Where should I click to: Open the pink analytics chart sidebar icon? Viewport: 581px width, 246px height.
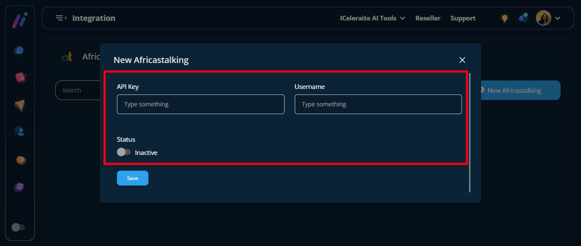20,77
